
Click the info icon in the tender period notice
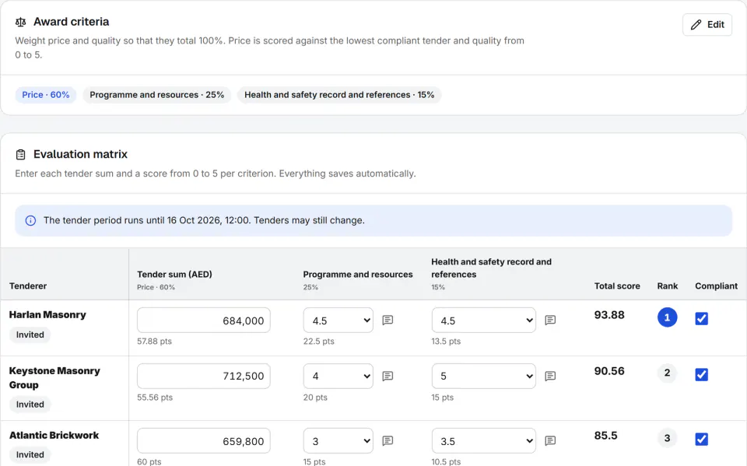click(x=30, y=221)
